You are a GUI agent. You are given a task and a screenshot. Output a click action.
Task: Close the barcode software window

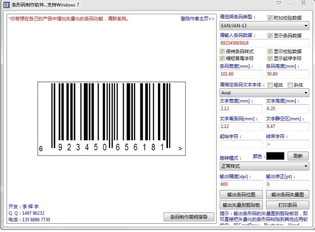(x=303, y=3)
